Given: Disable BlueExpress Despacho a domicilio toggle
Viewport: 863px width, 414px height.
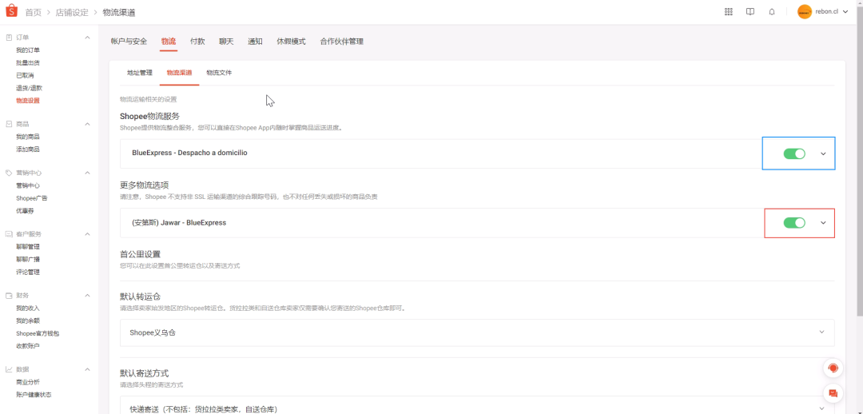Looking at the screenshot, I should point(794,153).
